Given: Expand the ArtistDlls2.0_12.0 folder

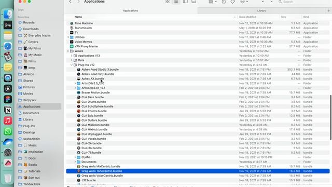Looking at the screenshot, I should tap(75, 83).
